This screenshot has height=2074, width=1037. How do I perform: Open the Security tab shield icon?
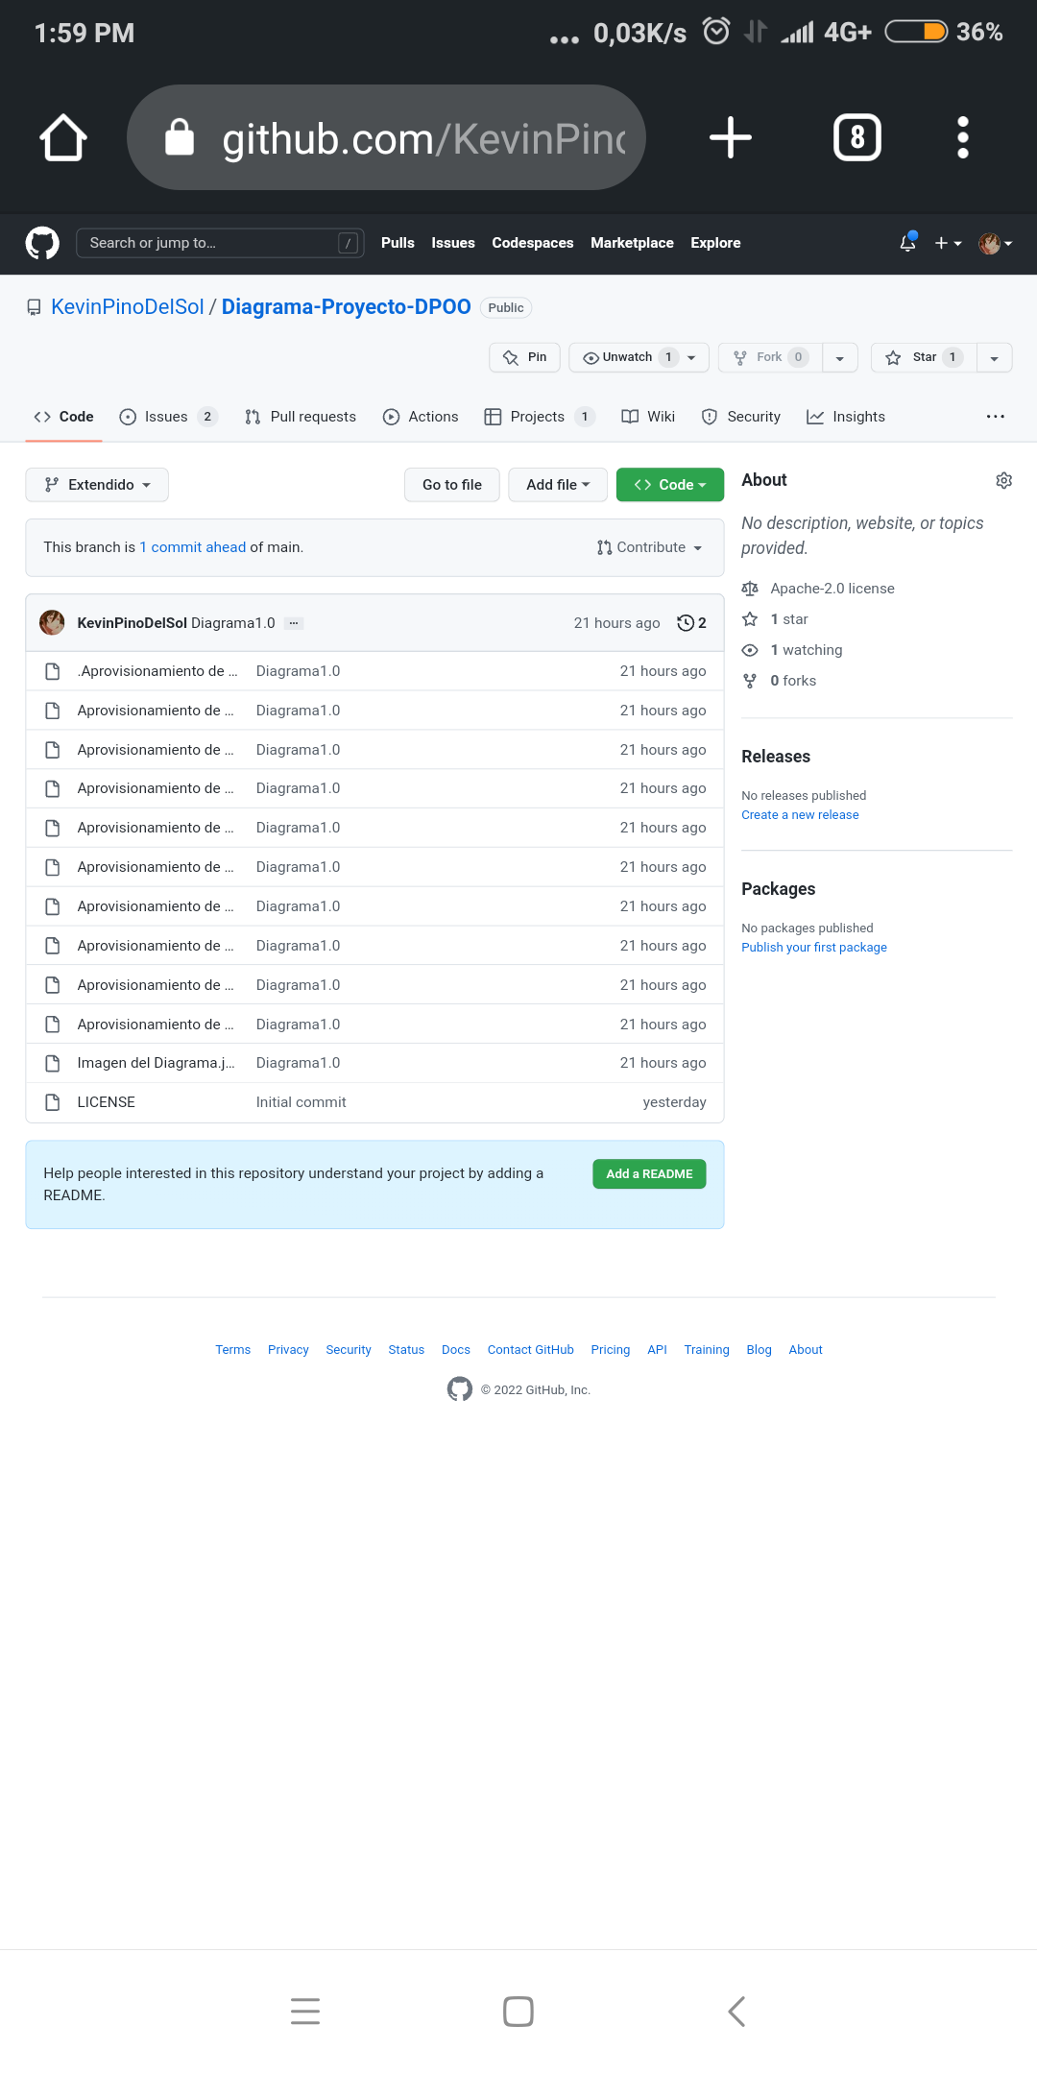pos(709,417)
